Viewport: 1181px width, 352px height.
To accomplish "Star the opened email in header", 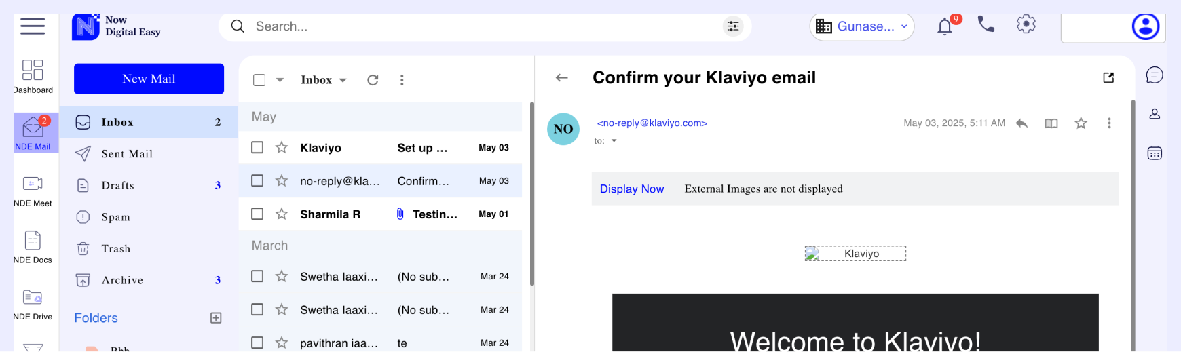I will [x=1081, y=123].
